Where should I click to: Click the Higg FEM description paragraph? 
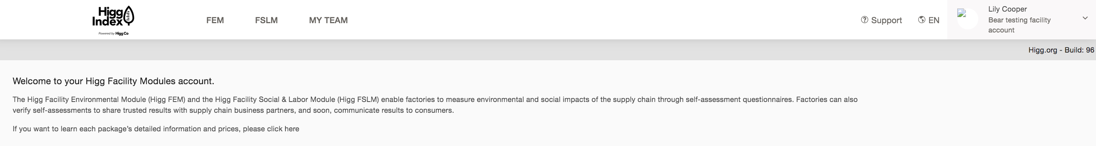435,105
